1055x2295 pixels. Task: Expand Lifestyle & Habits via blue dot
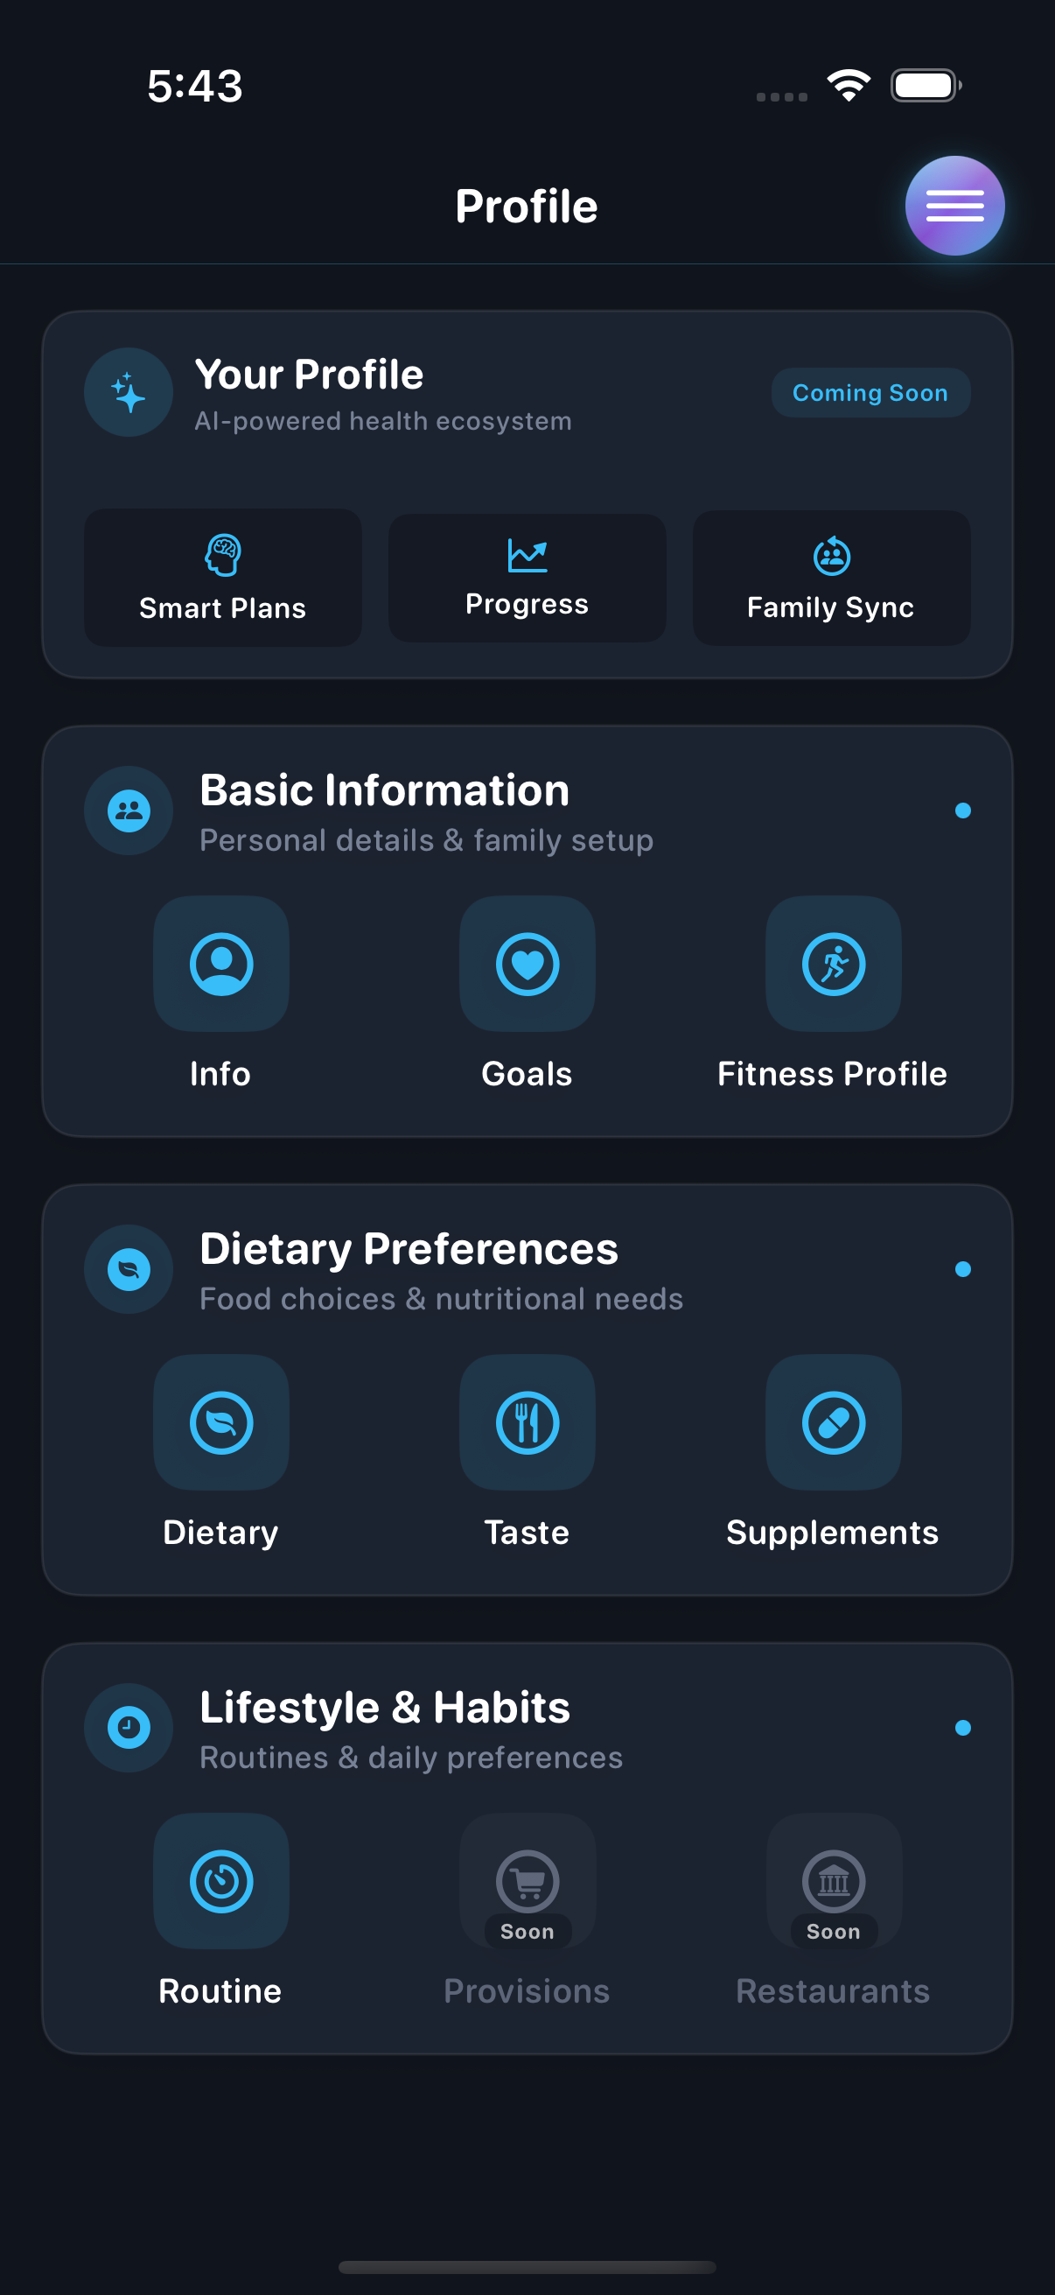(x=962, y=1729)
